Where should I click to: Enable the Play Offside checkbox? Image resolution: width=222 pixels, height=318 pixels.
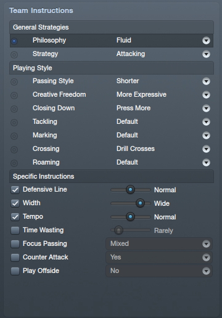coord(15,271)
